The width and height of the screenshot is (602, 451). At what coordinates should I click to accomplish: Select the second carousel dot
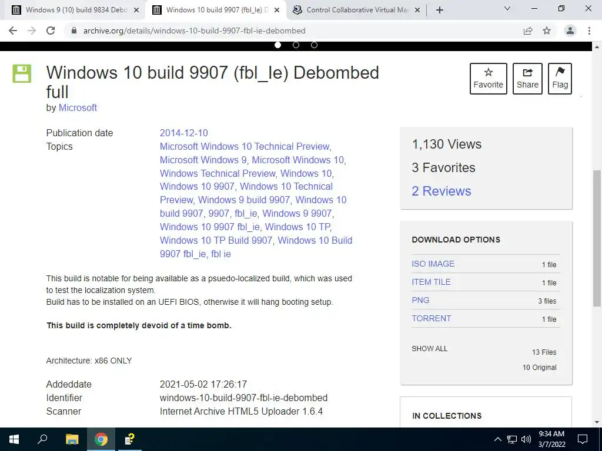(296, 45)
